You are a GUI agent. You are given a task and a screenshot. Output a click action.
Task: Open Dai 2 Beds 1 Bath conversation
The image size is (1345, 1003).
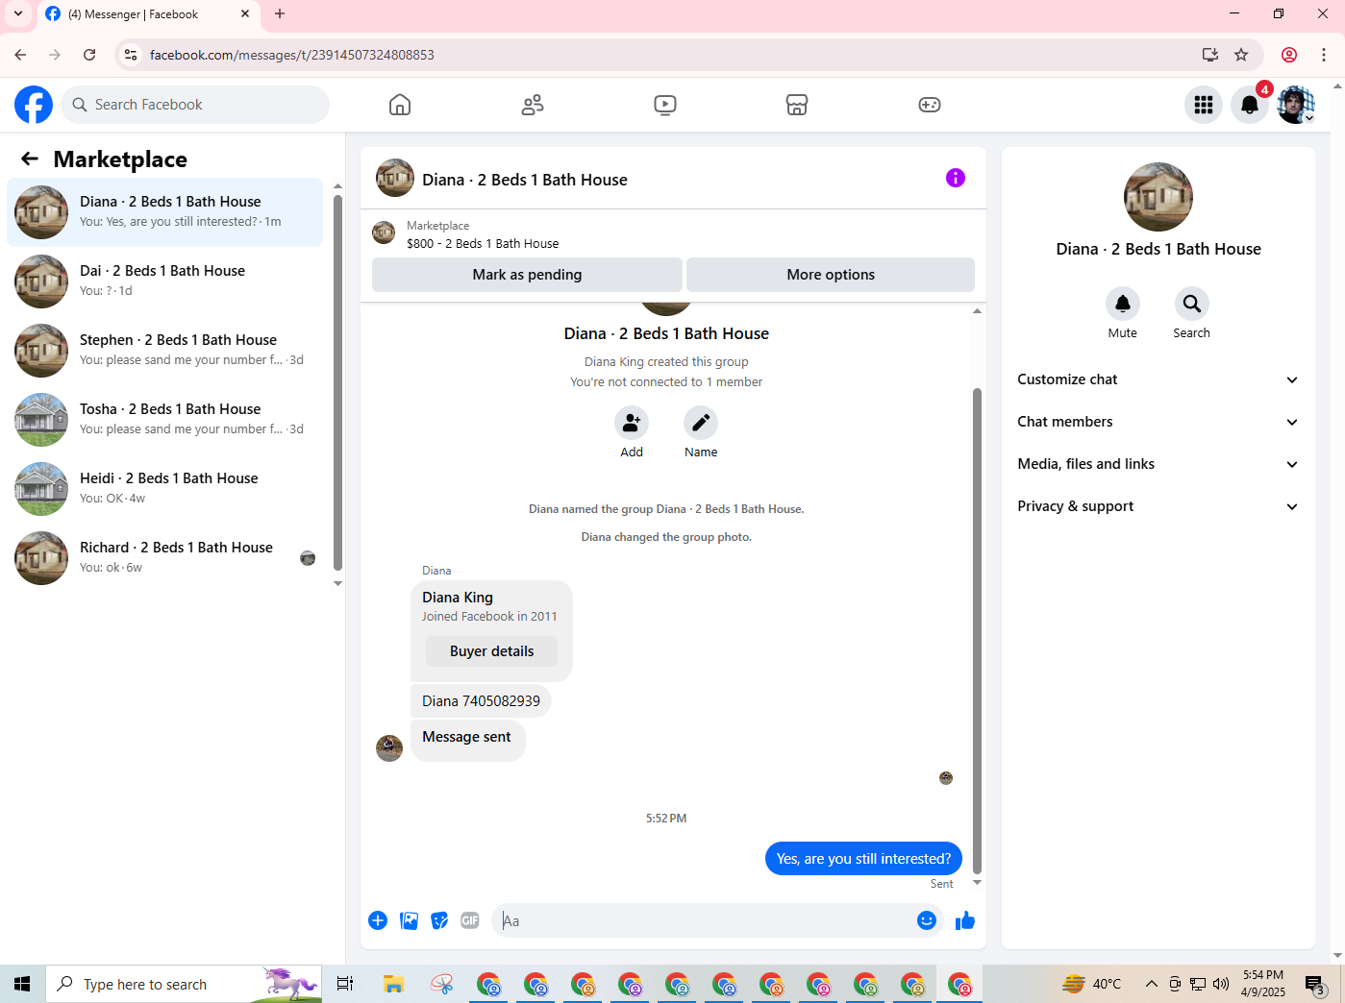pyautogui.click(x=165, y=281)
